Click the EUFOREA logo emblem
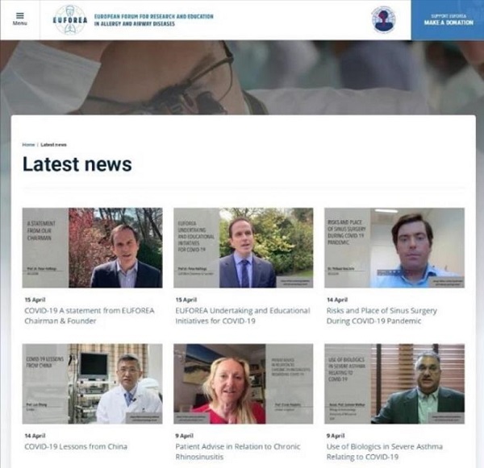This screenshot has height=468, width=484. tap(69, 19)
